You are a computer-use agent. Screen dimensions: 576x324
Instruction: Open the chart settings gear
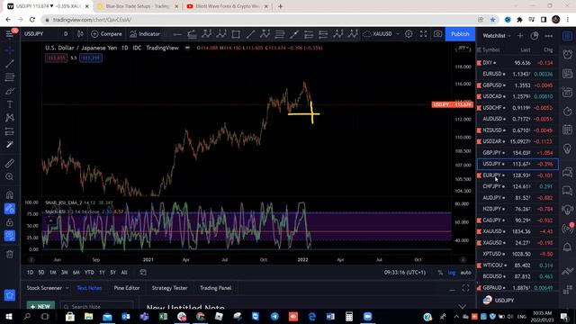[x=409, y=34]
